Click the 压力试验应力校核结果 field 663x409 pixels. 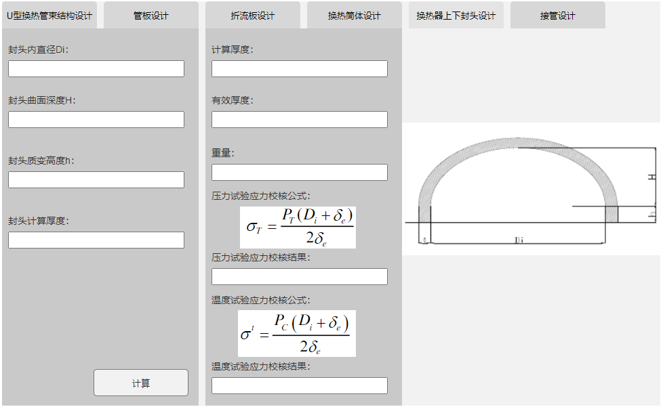300,277
